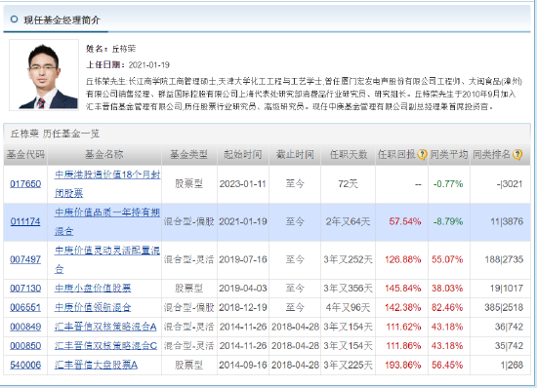Open 中庚价值品质一年持有期混合 fund link

(x=107, y=222)
